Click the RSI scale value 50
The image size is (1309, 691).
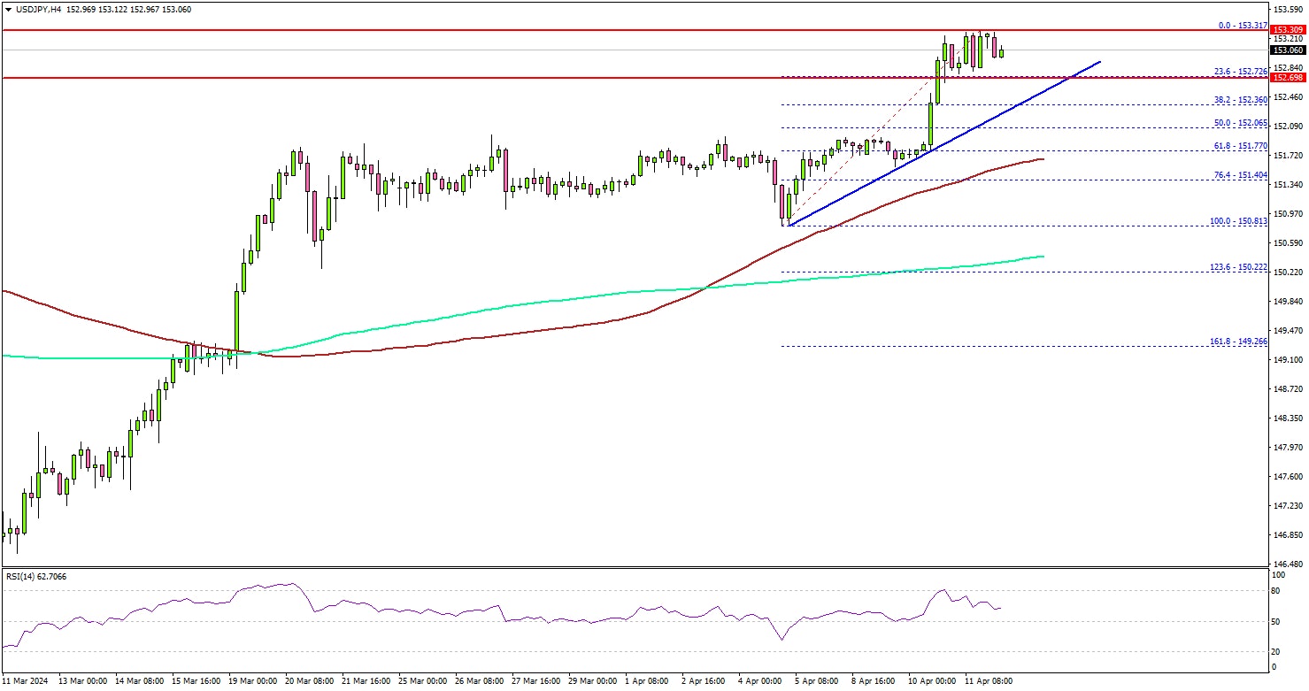coord(1275,622)
